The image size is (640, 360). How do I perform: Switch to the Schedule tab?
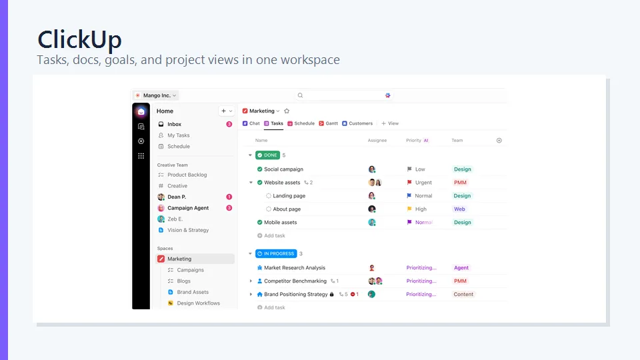pyautogui.click(x=301, y=123)
